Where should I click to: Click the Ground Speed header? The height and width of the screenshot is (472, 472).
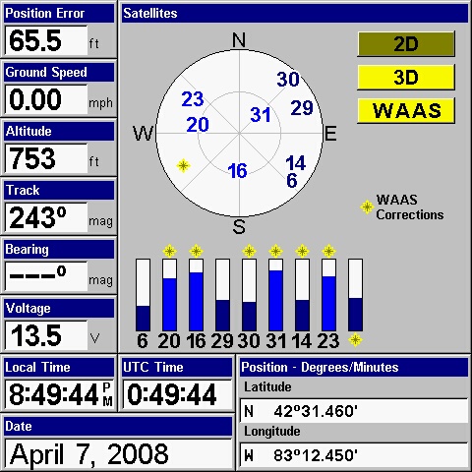point(59,73)
